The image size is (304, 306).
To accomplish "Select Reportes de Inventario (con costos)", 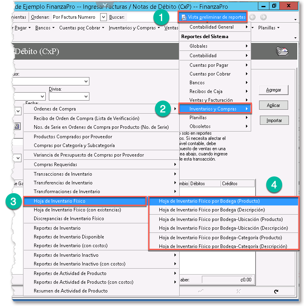I will [86, 246].
